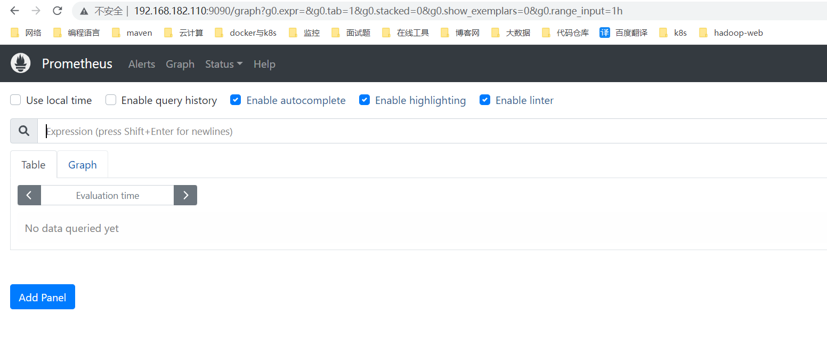Click the browser forward arrow

(x=36, y=11)
